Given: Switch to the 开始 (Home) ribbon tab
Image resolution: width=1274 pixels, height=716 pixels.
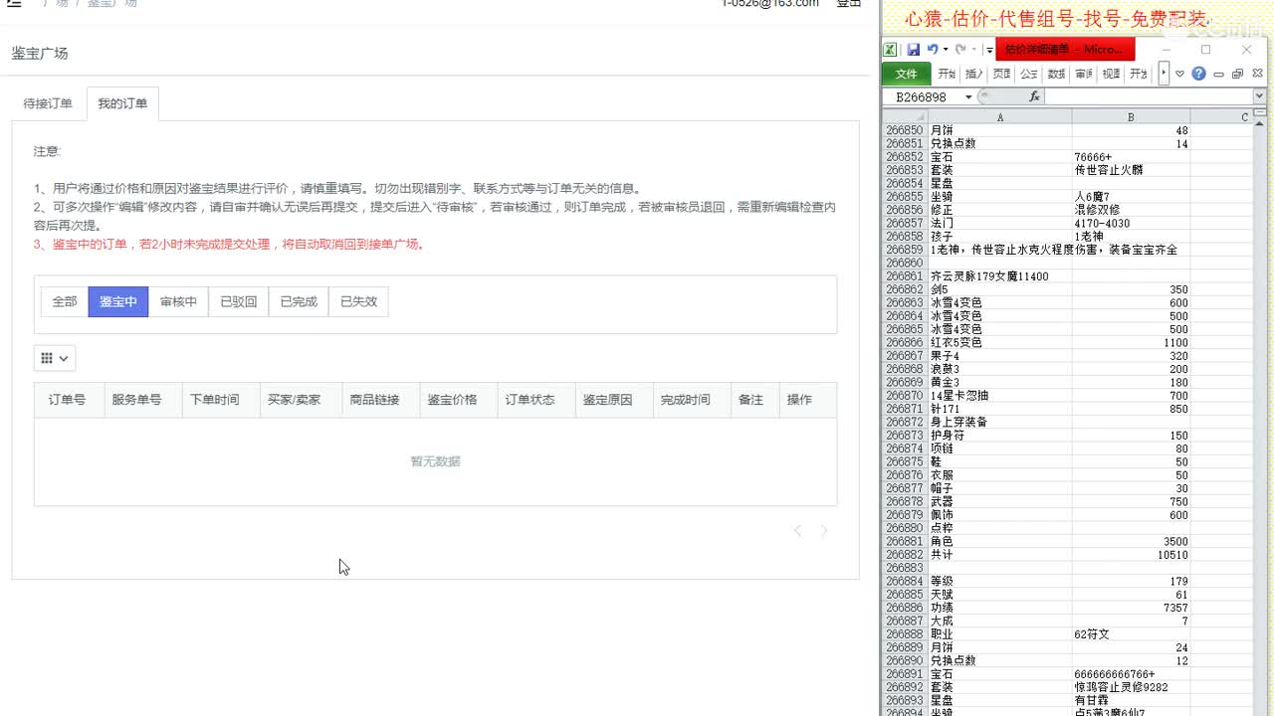Looking at the screenshot, I should tap(947, 74).
